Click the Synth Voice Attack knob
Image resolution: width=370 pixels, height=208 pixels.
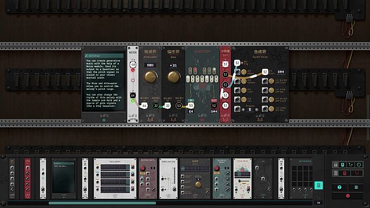point(244,72)
